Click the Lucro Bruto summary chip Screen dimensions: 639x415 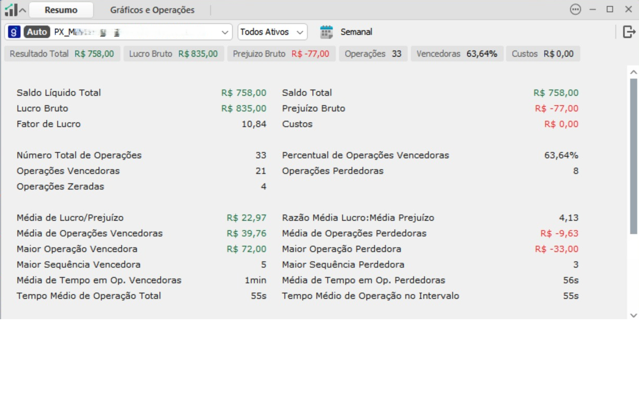click(x=174, y=54)
